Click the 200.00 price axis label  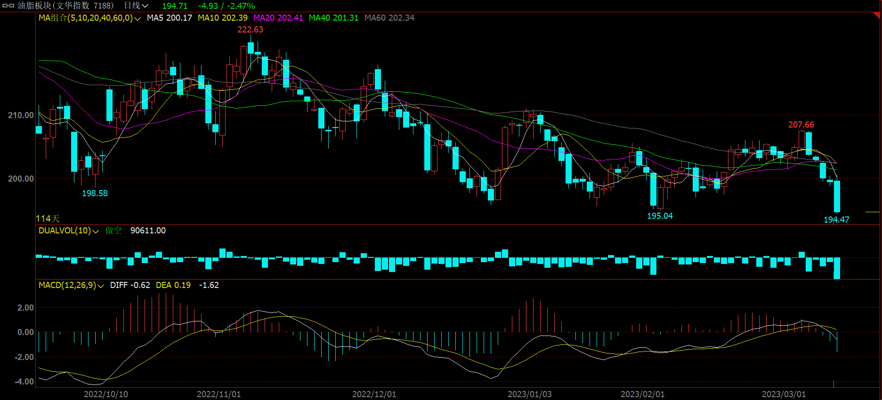pos(21,179)
